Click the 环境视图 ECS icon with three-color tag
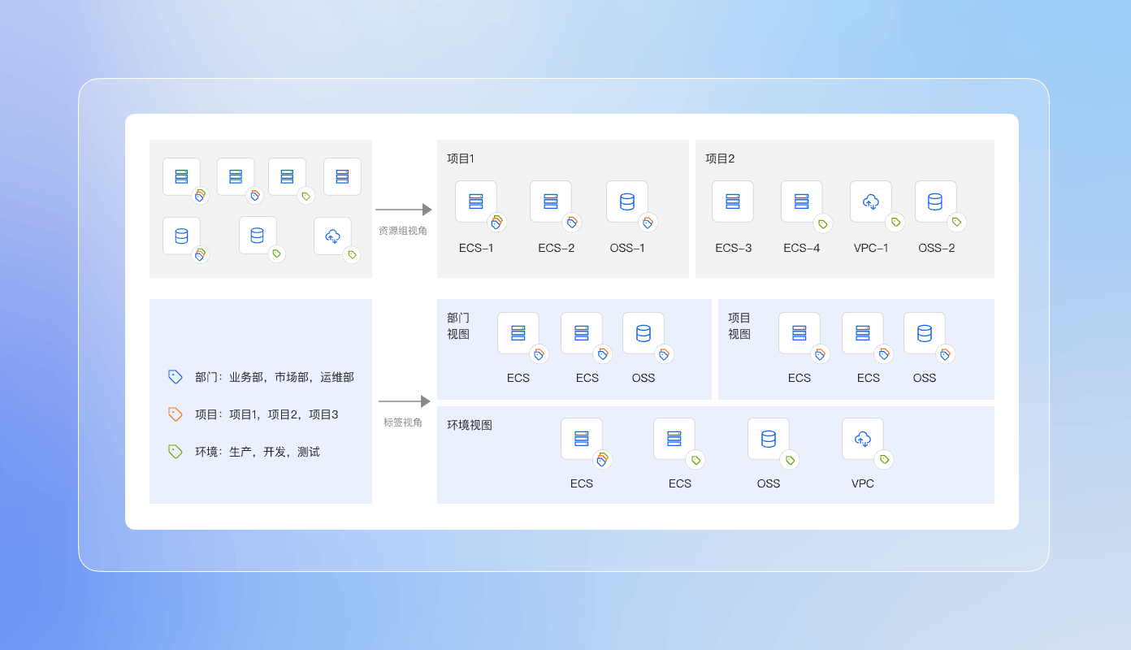This screenshot has height=650, width=1131. [x=582, y=439]
